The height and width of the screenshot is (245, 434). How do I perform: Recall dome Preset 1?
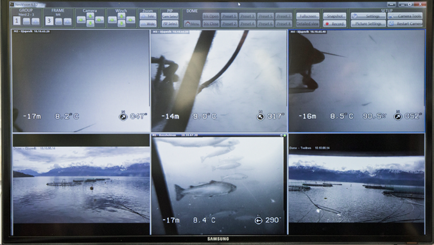(x=229, y=16)
